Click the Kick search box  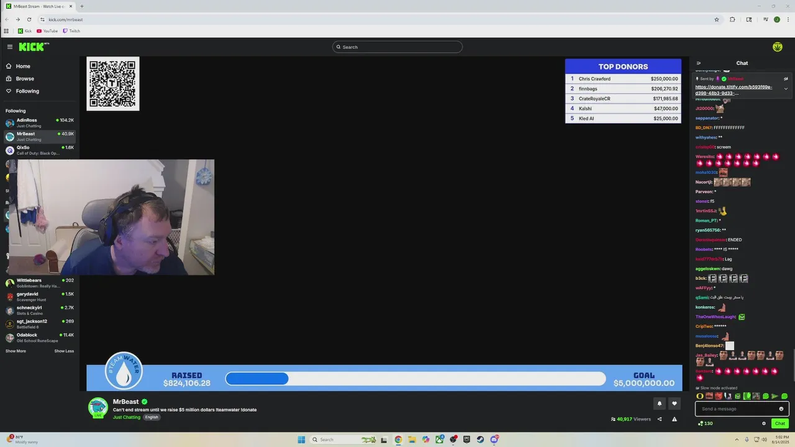click(x=397, y=47)
